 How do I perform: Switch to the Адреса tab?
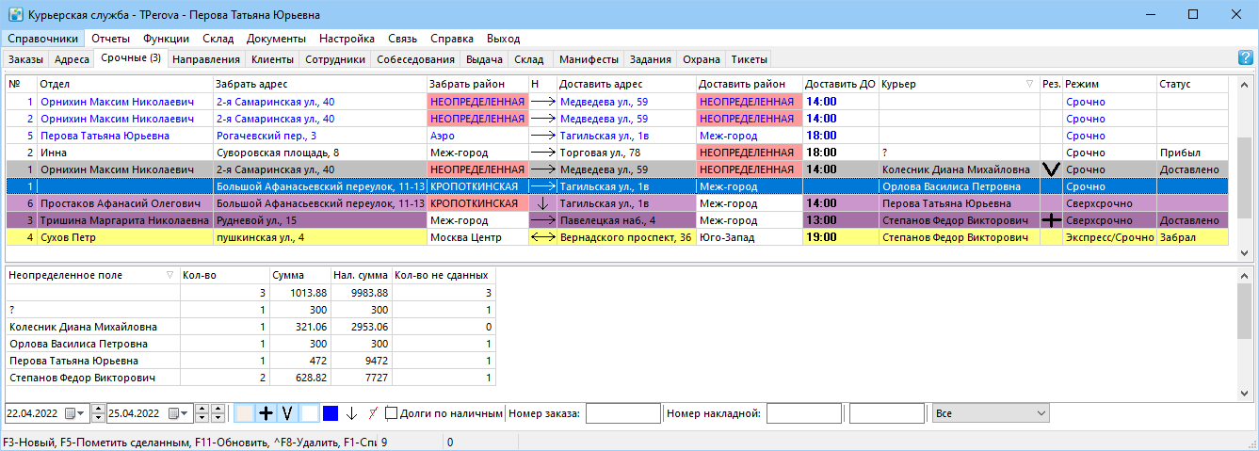(72, 59)
